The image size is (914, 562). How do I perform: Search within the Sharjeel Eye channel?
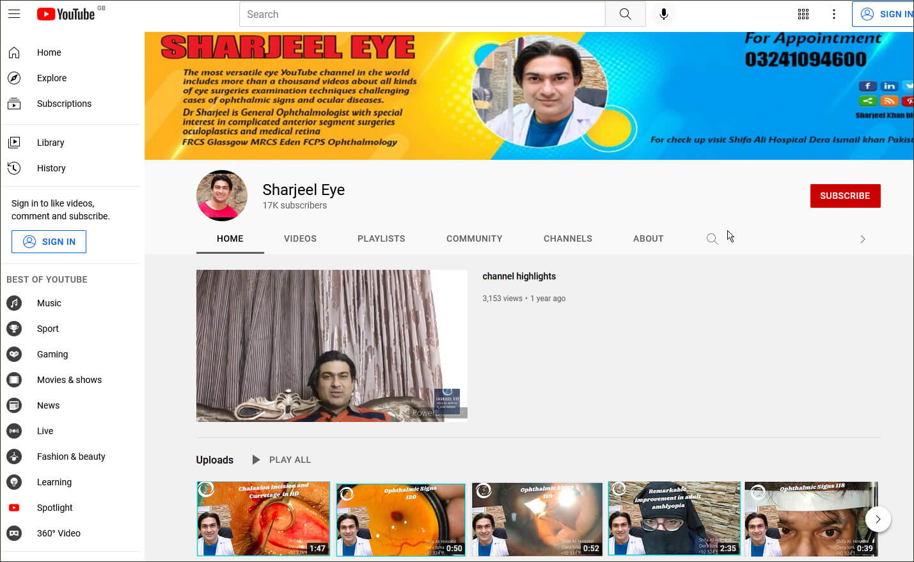pos(712,239)
